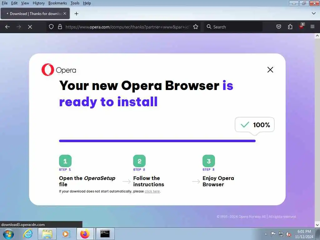Switch to Command Prompt taskbar button
The height and width of the screenshot is (240, 320).
(x=105, y=234)
